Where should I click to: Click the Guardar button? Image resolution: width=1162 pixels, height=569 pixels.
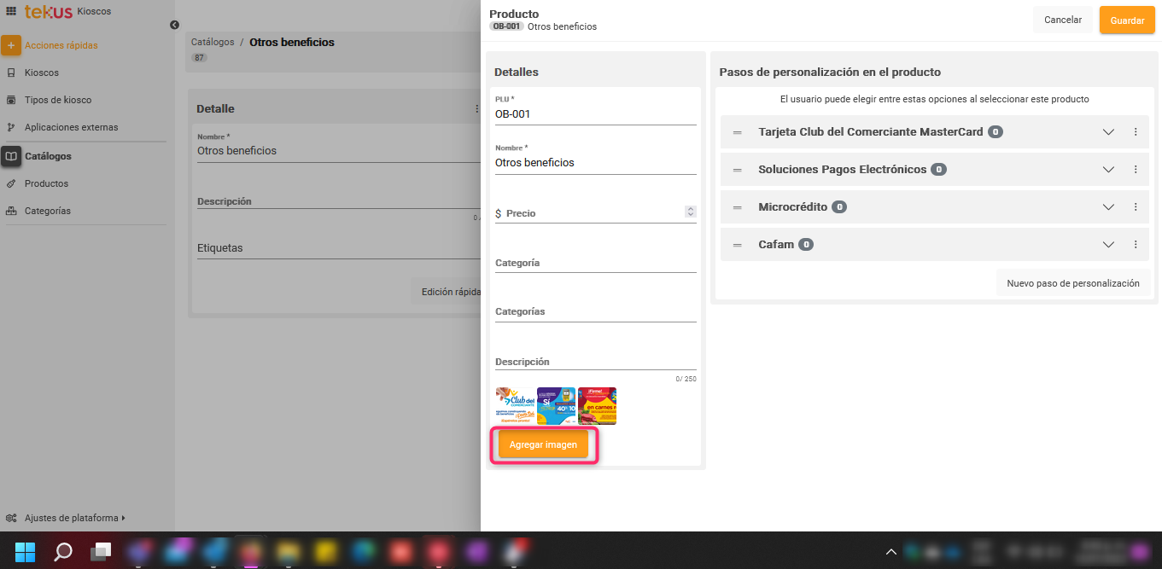[1126, 20]
